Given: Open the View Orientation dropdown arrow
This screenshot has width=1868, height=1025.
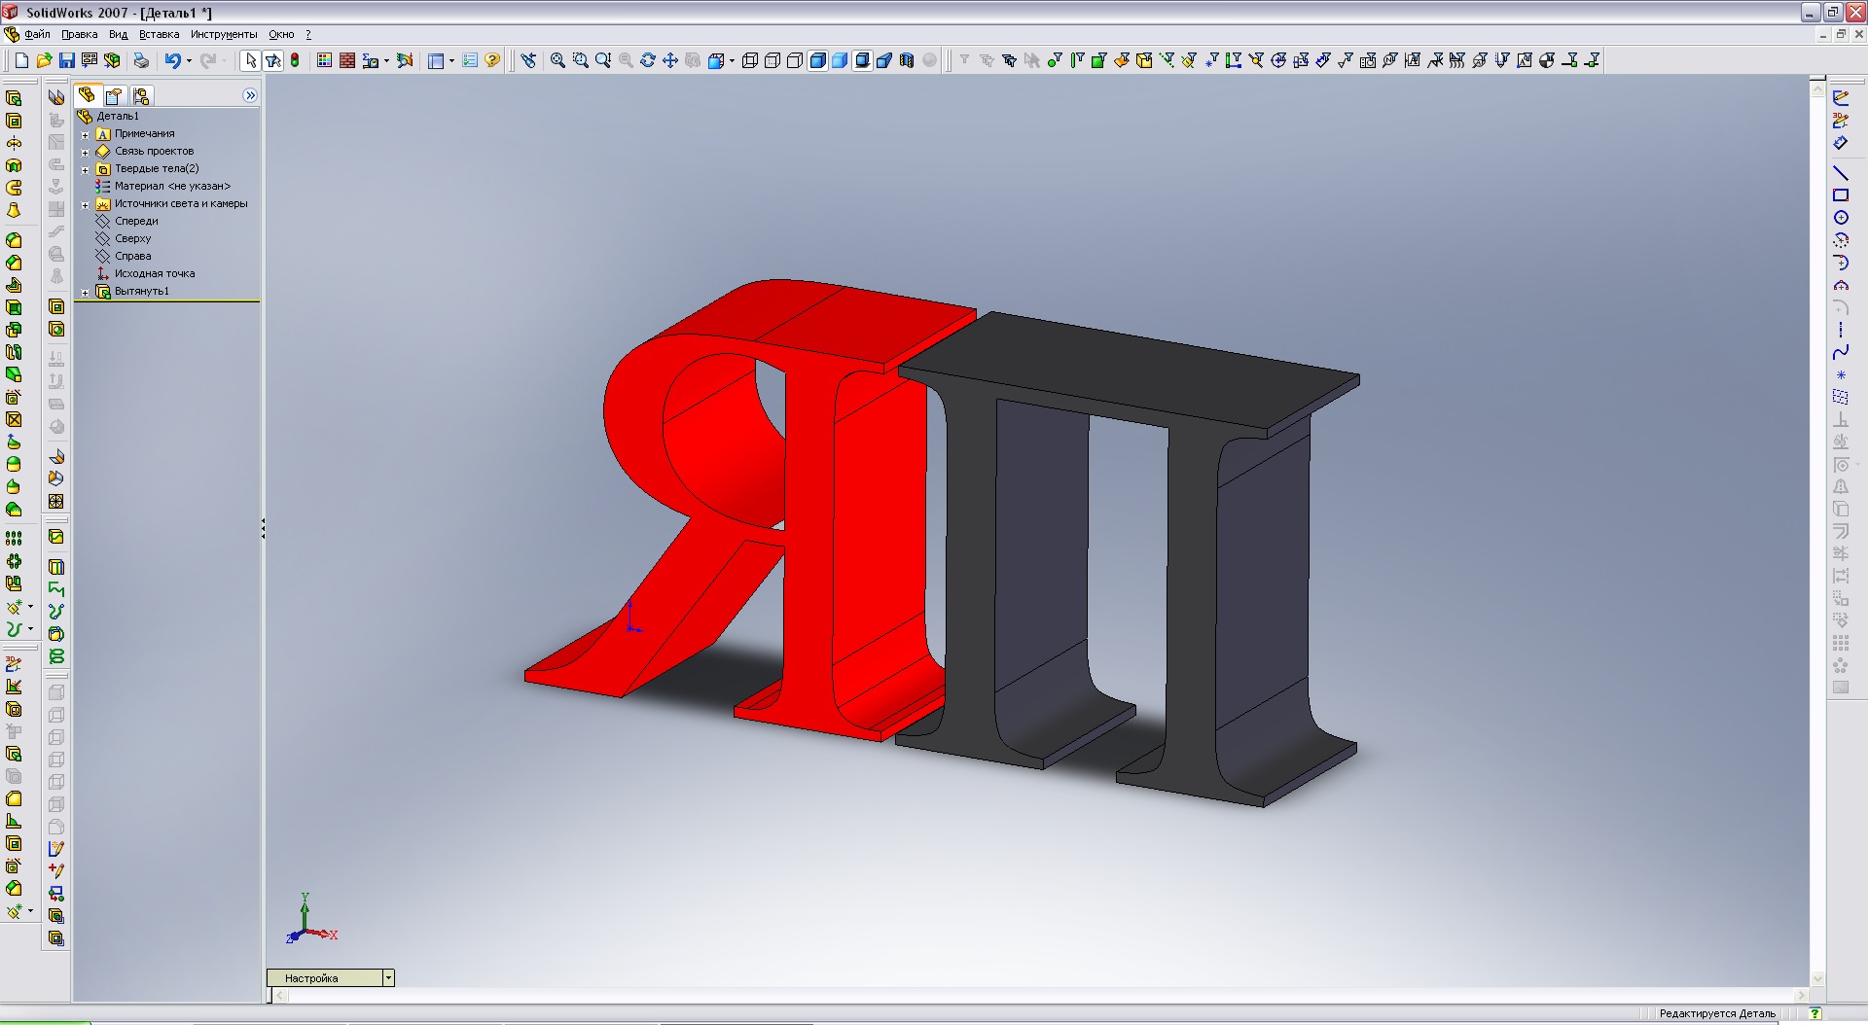Looking at the screenshot, I should (x=732, y=60).
